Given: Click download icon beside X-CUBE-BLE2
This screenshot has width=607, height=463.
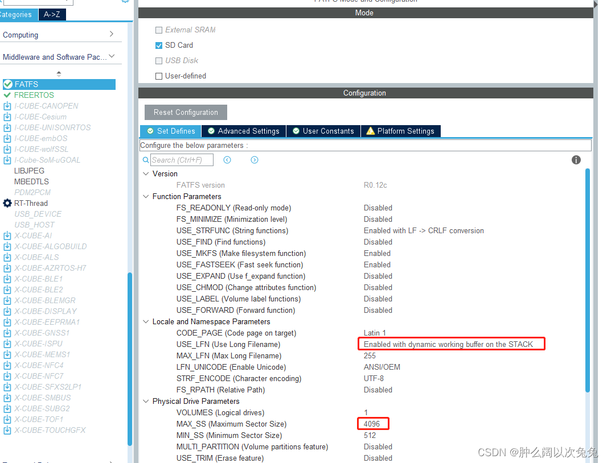Looking at the screenshot, I should point(7,290).
